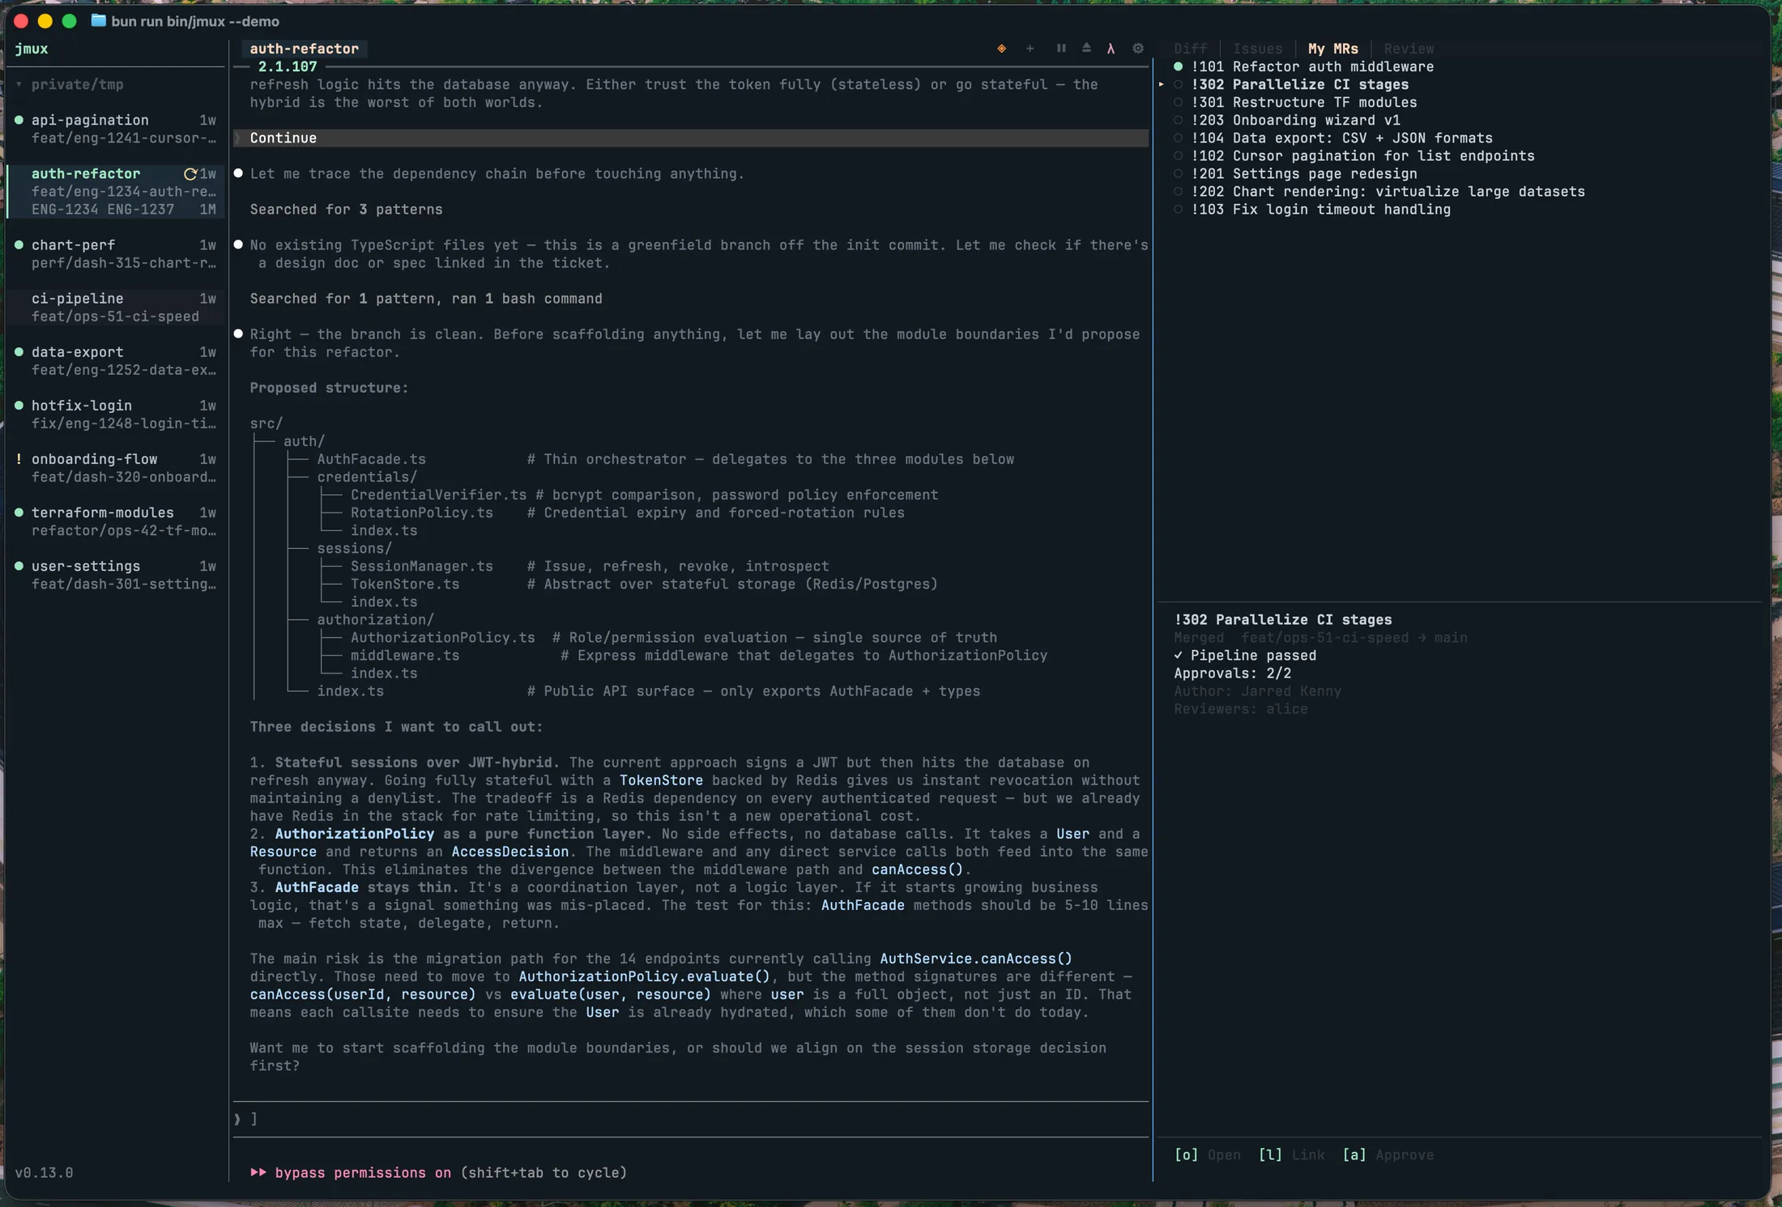Select the hollow circle of MR !102
Viewport: 1782px width, 1207px height.
coord(1179,155)
